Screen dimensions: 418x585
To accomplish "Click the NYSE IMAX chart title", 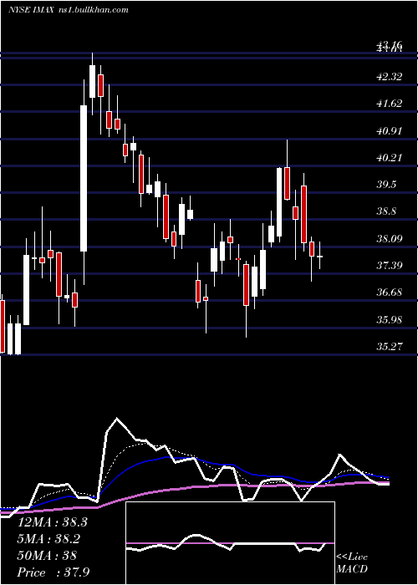I will tap(32, 10).
